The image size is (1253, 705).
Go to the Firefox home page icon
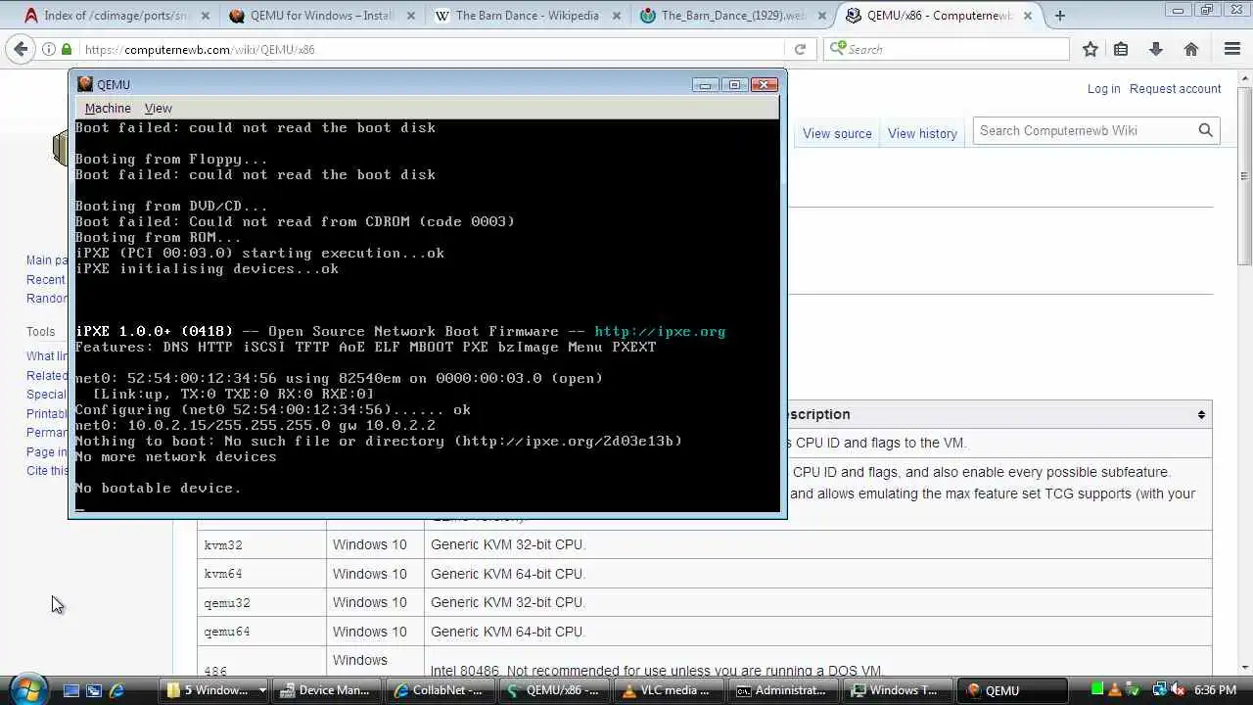(x=1191, y=49)
